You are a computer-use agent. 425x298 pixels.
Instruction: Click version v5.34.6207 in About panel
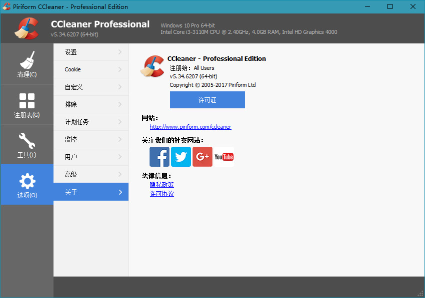click(193, 76)
